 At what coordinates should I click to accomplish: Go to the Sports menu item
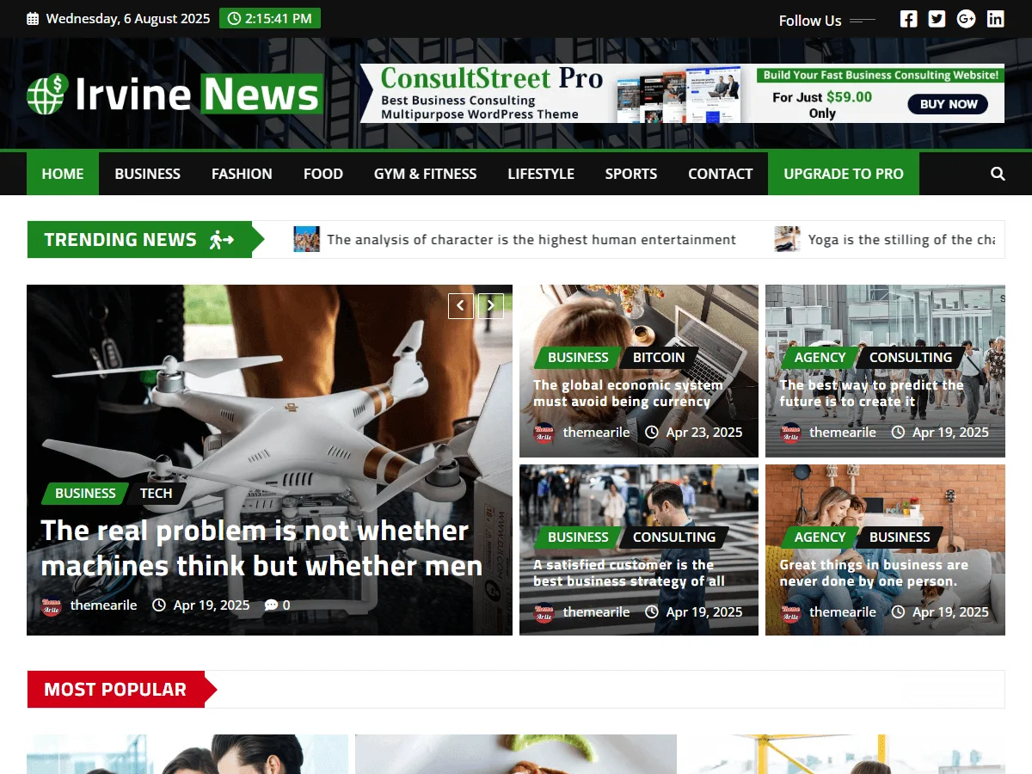630,174
